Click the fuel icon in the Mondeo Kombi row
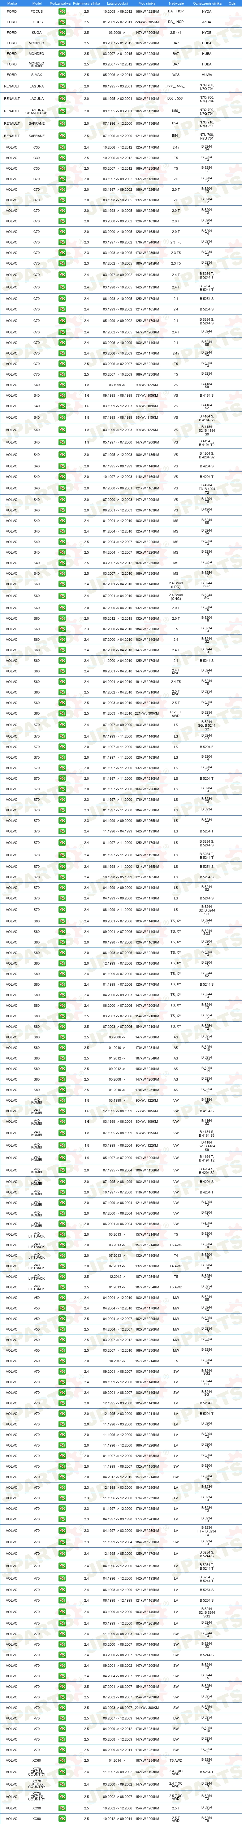This screenshot has height=1824, width=242. (x=62, y=65)
